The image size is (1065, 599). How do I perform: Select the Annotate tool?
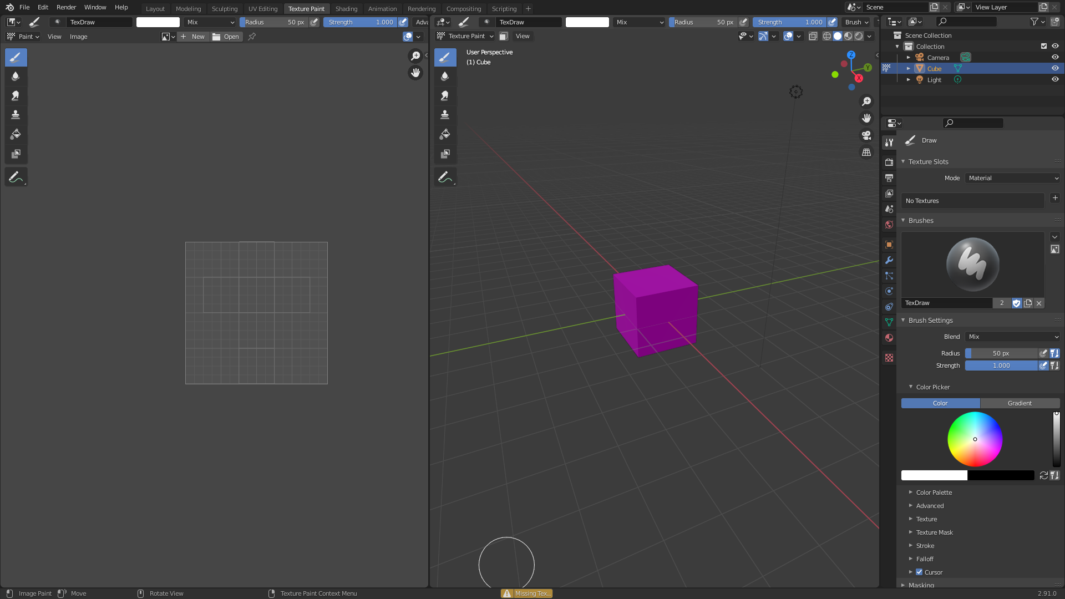tap(16, 176)
